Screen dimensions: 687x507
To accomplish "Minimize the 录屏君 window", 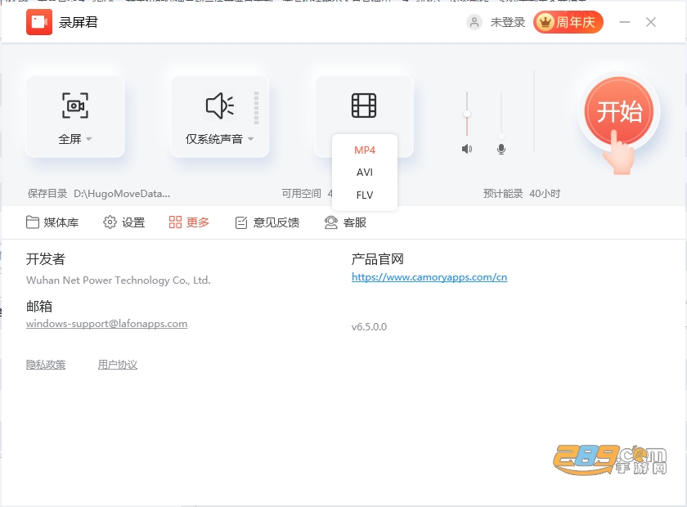I will pos(625,22).
